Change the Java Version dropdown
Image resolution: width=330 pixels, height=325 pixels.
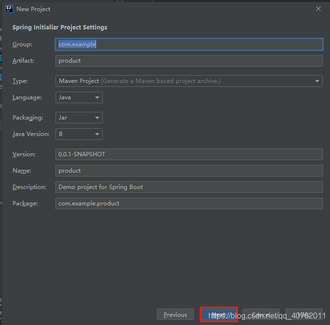79,134
